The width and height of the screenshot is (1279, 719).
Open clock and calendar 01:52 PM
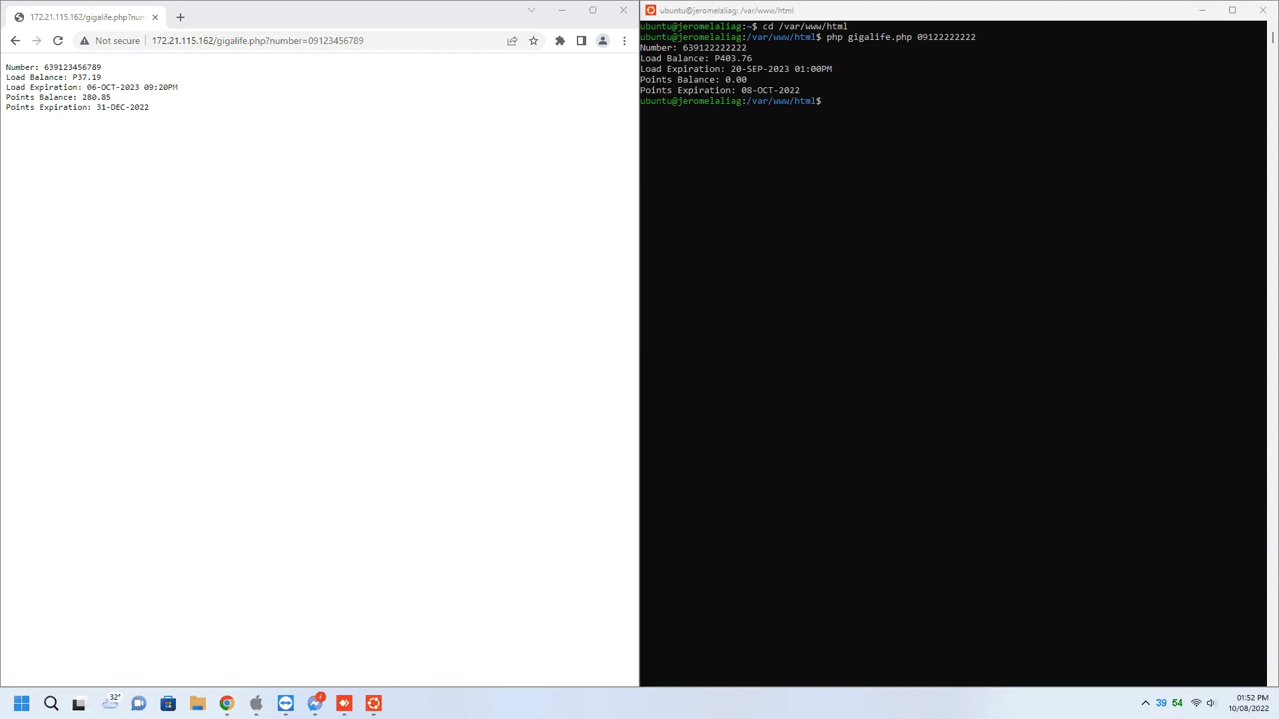pos(1248,703)
